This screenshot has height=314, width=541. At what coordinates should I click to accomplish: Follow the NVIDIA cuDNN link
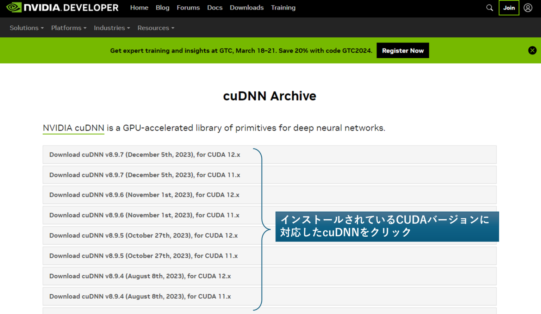pyautogui.click(x=73, y=128)
